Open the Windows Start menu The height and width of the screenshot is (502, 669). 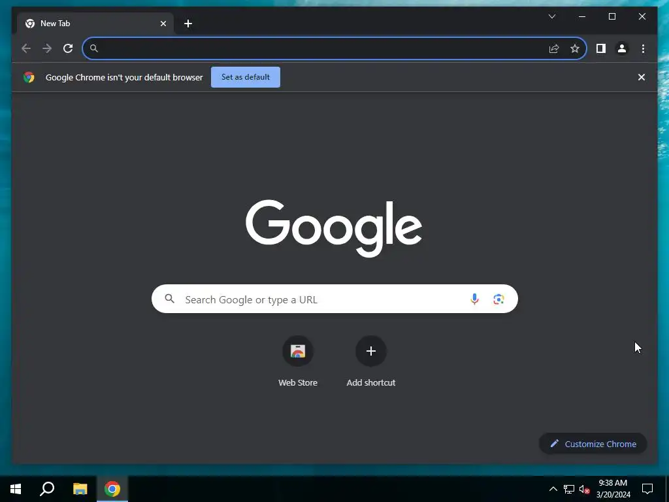pyautogui.click(x=16, y=489)
